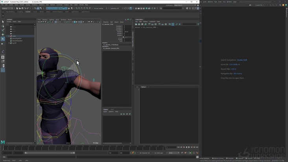Open the Shading menu in viewport panel
This screenshot has width=288, height=162.
coord(45,20)
